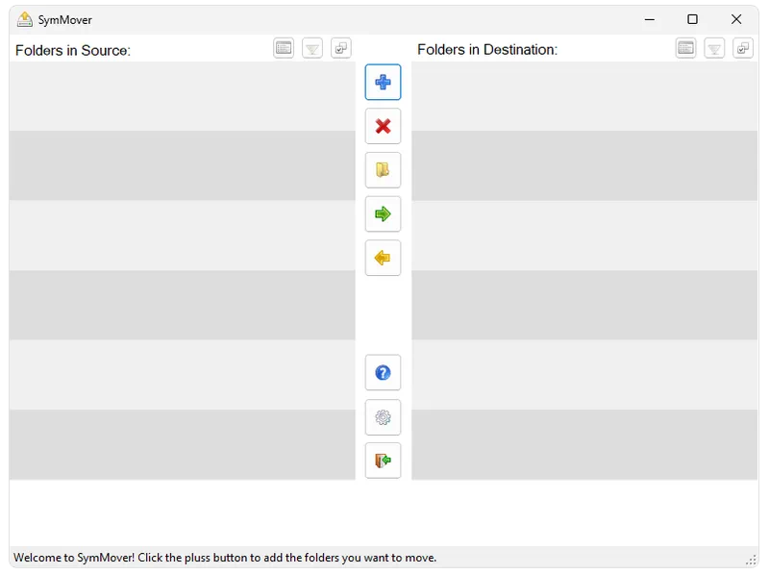The height and width of the screenshot is (574, 769).
Task: Maximize the SymMover window
Action: 692,19
